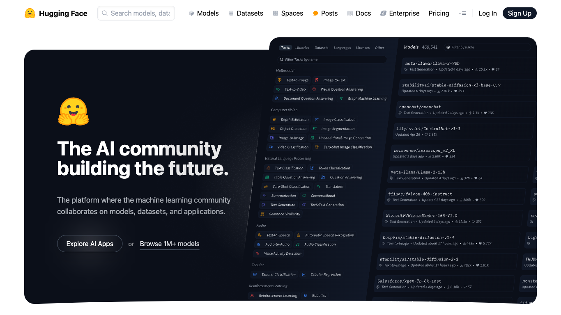
Task: Follow the Browse 1M+ models link
Action: pos(170,244)
